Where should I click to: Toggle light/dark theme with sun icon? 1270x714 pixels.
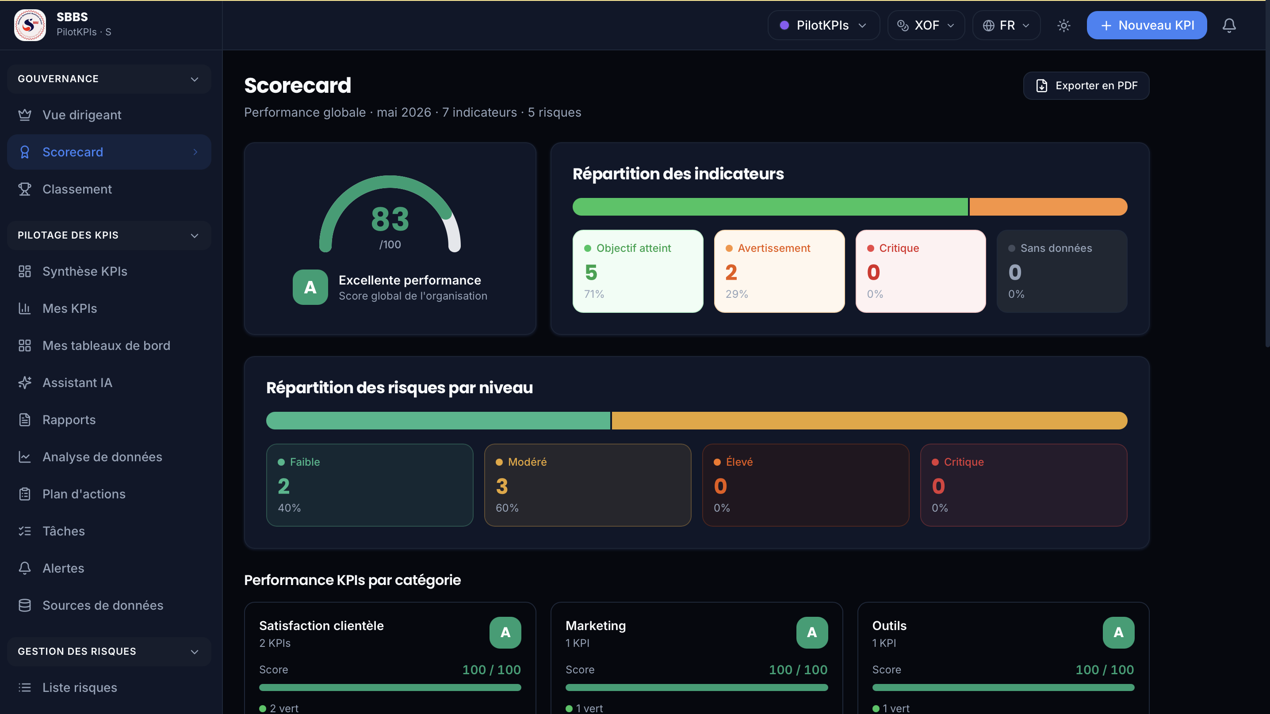point(1064,25)
